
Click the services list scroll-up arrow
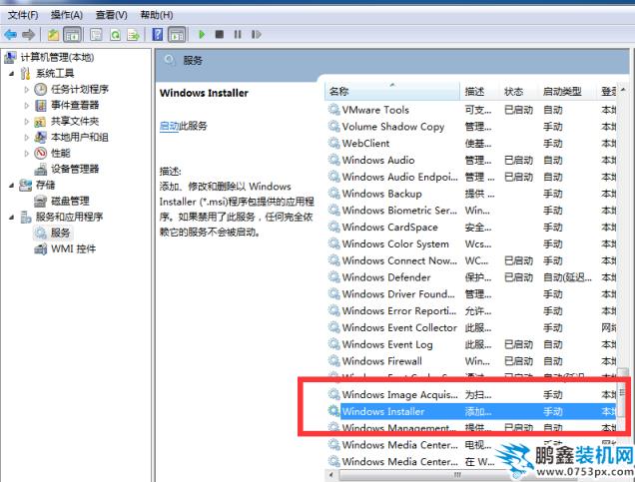(623, 90)
